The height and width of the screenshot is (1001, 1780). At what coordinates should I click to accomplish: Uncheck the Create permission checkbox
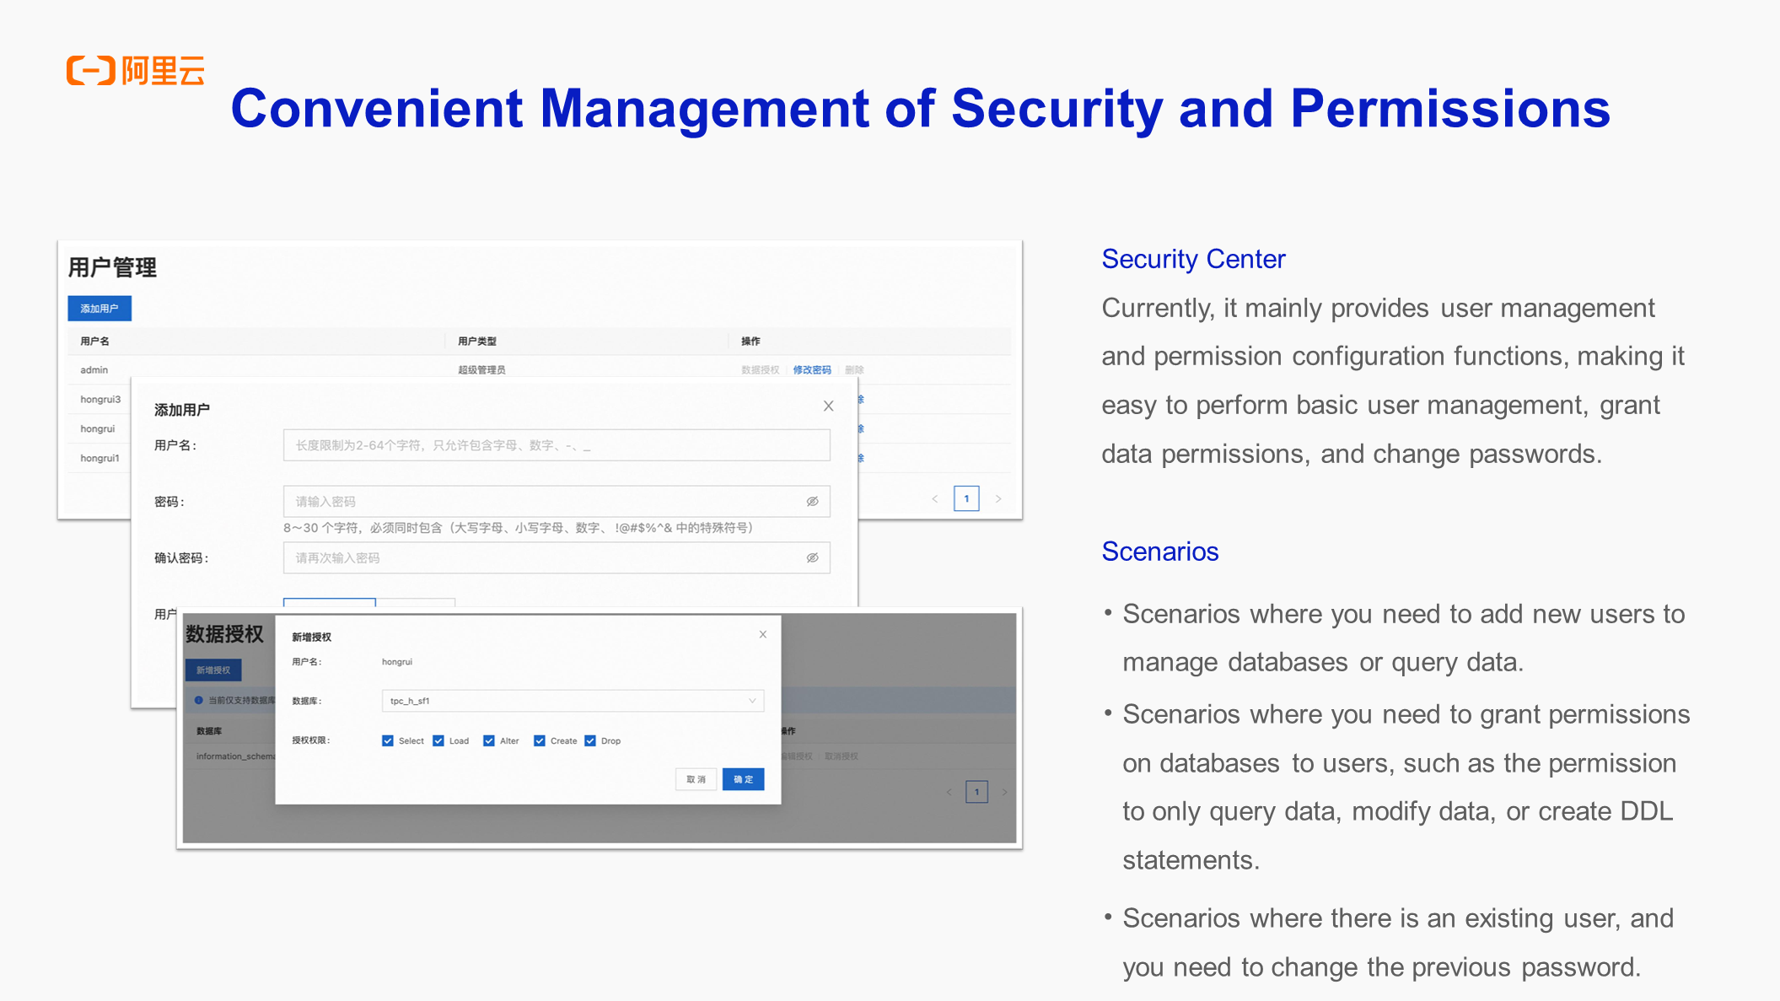point(540,741)
